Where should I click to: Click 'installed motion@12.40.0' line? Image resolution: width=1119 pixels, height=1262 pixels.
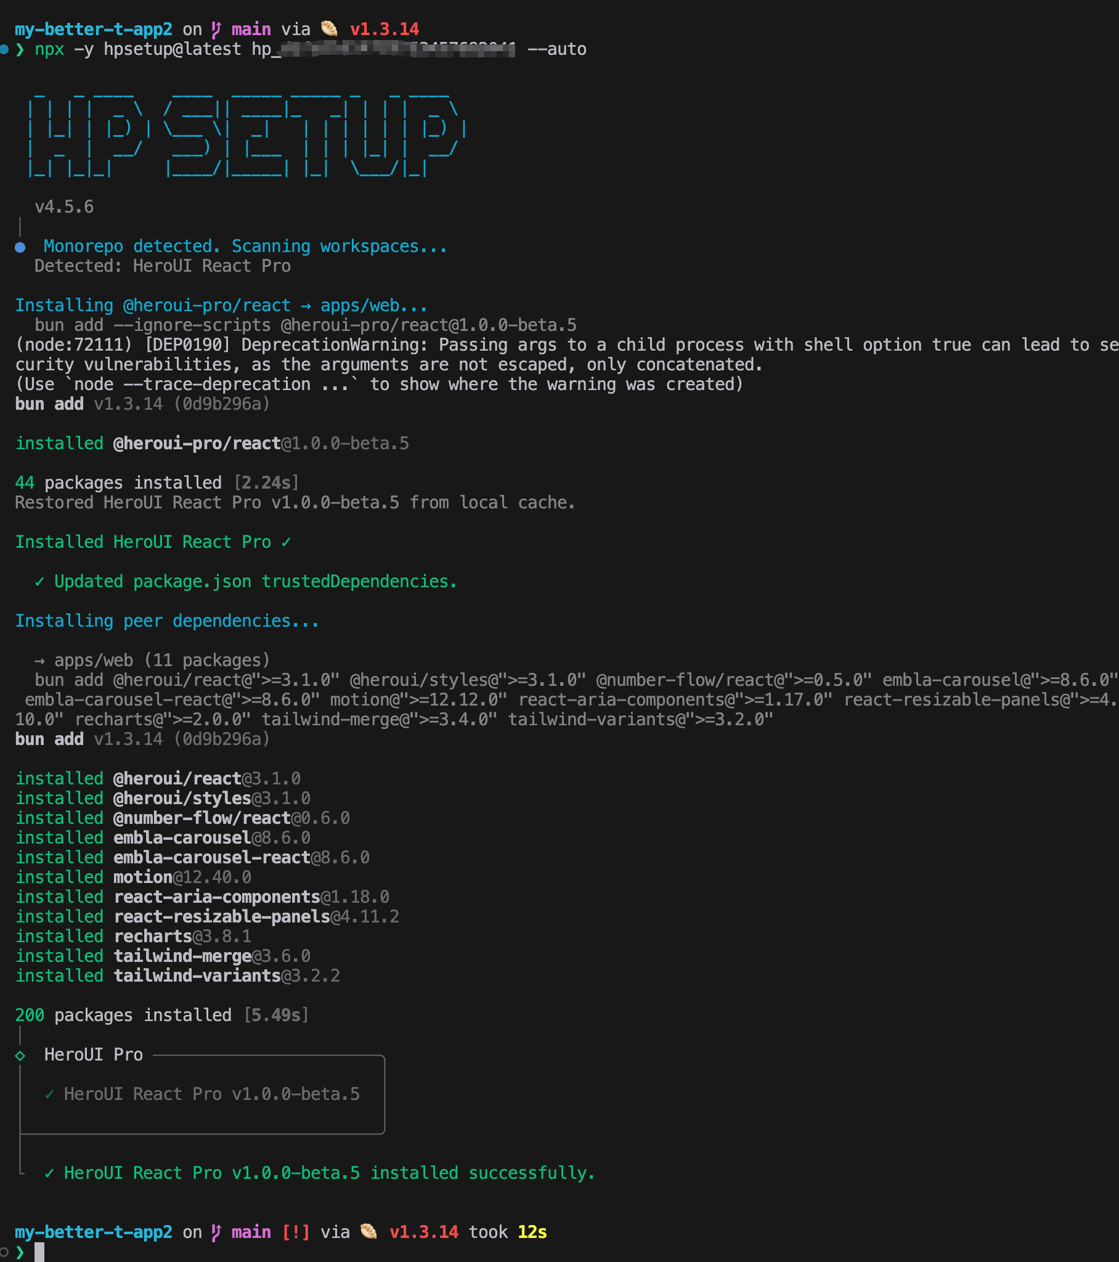click(x=132, y=877)
